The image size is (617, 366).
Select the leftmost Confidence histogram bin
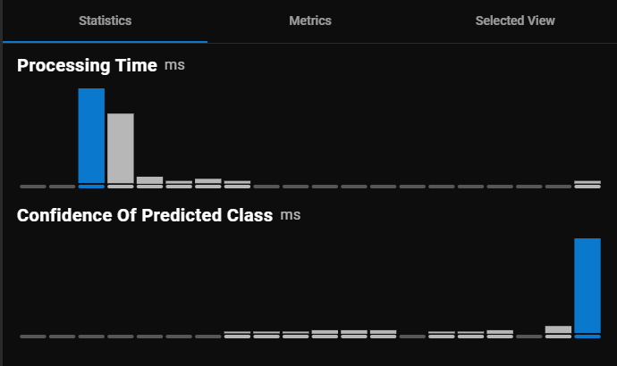[x=33, y=336]
